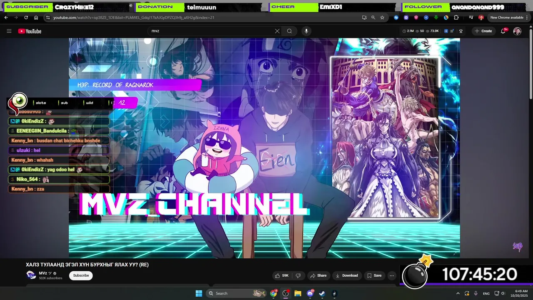Open the MVz channel avatar
The height and width of the screenshot is (300, 533).
click(31, 275)
